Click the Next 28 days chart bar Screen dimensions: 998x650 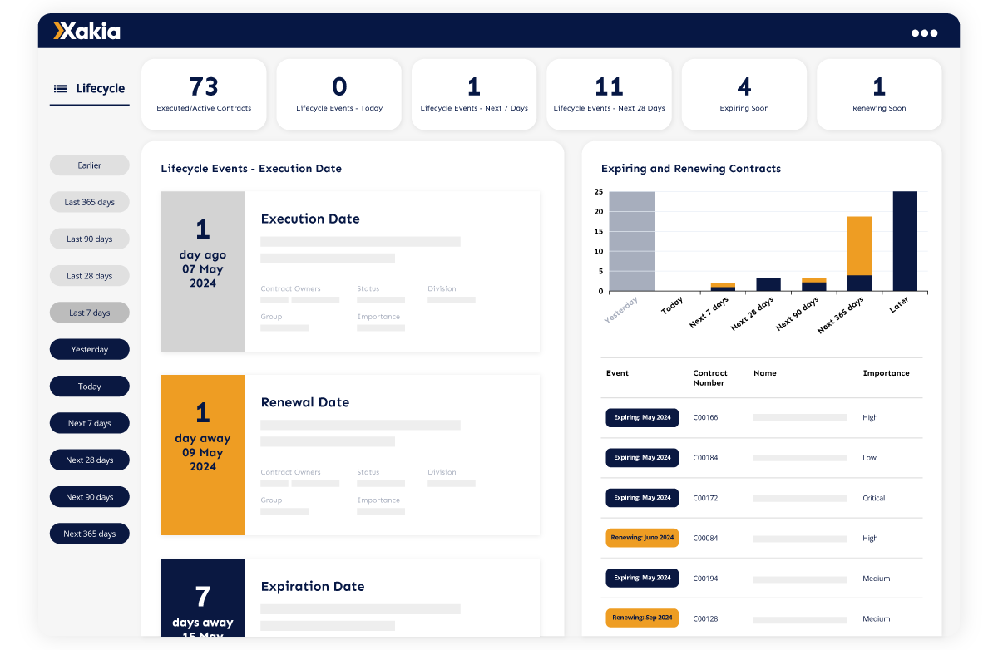[x=768, y=284]
